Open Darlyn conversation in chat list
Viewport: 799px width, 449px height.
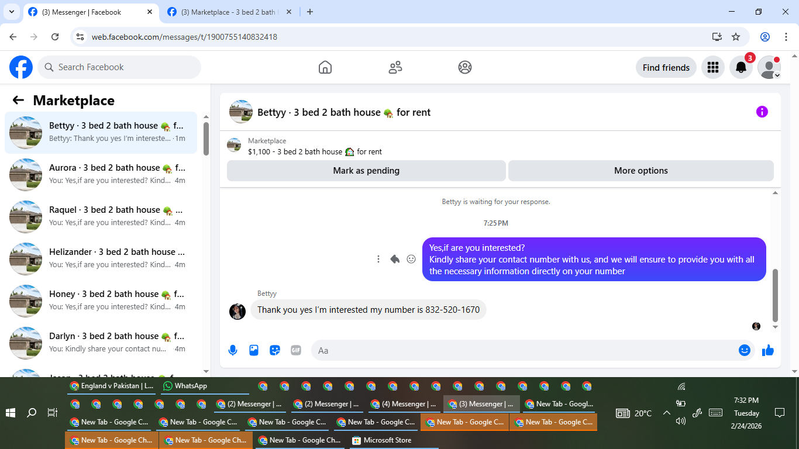coord(101,343)
